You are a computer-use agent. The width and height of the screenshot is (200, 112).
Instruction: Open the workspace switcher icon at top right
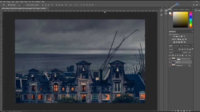point(197,5)
